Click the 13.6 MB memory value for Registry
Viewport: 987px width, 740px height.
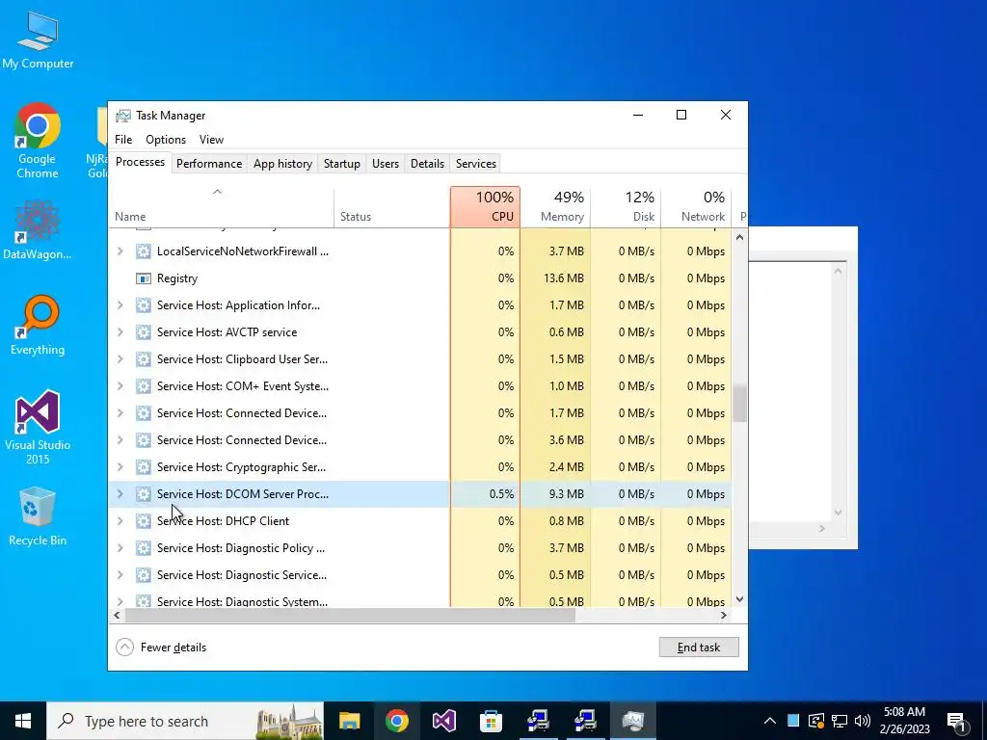pyautogui.click(x=563, y=278)
